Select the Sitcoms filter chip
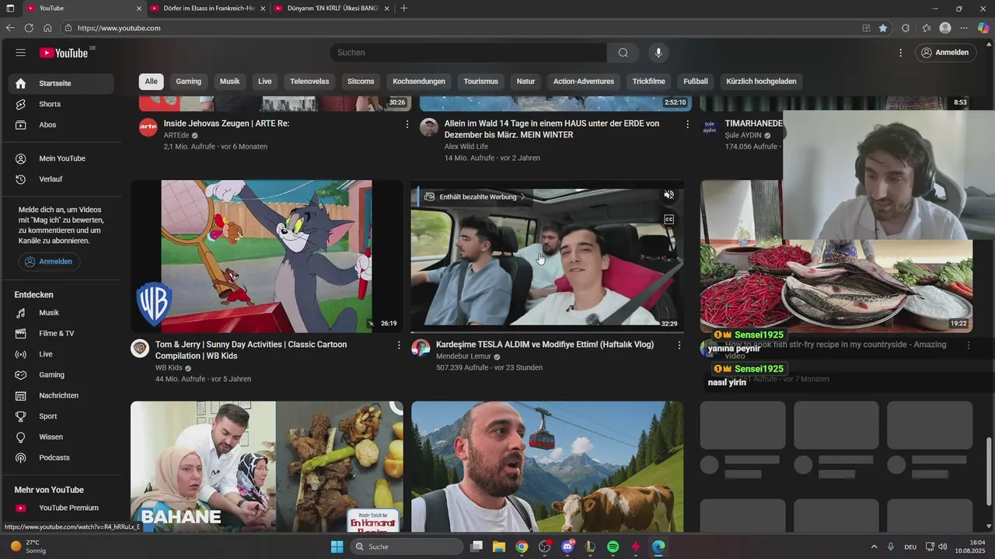Screen dimensions: 995x559 [x=361, y=82]
